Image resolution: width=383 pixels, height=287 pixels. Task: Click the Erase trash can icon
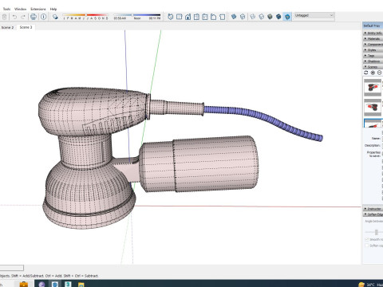point(4,17)
